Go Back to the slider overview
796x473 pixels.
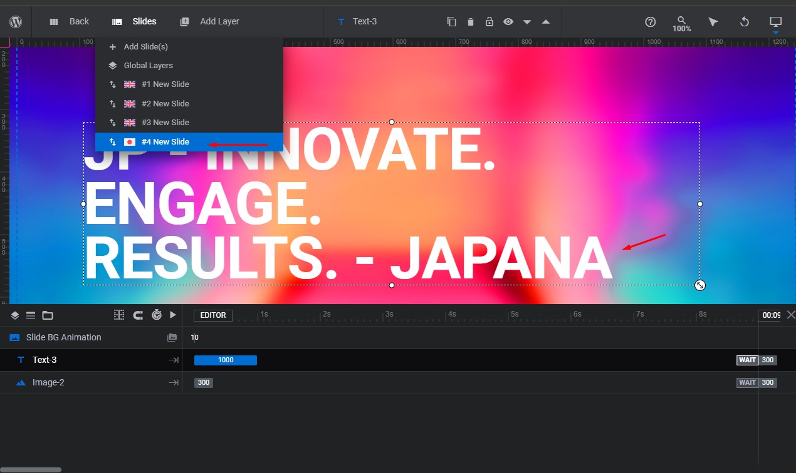click(69, 21)
